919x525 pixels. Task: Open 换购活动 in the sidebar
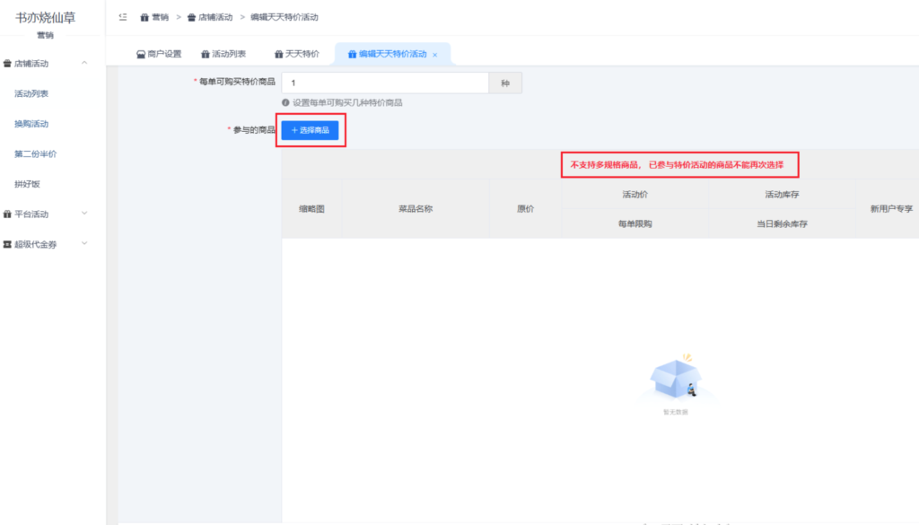[x=31, y=124]
